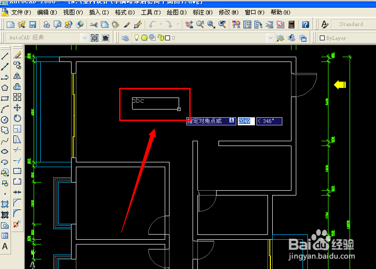Screen dimensions: 376x269
Task: Expand the layer list dropdown arrow
Action: pos(270,38)
